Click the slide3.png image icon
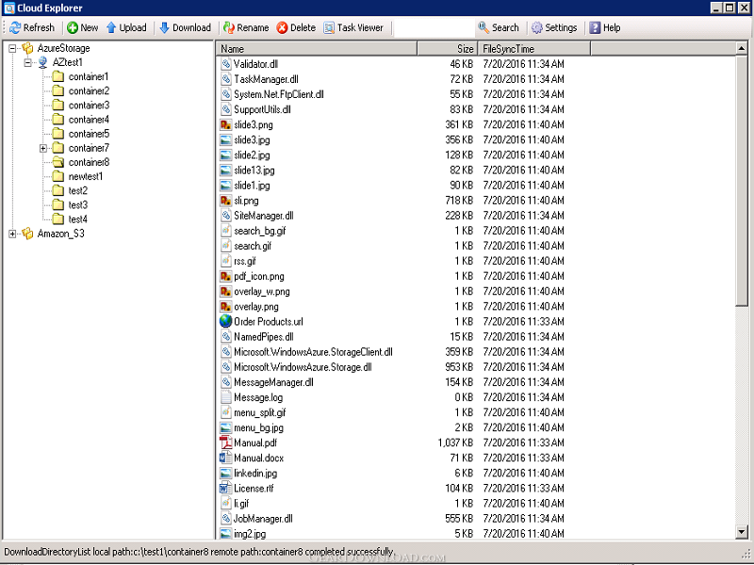 (225, 125)
